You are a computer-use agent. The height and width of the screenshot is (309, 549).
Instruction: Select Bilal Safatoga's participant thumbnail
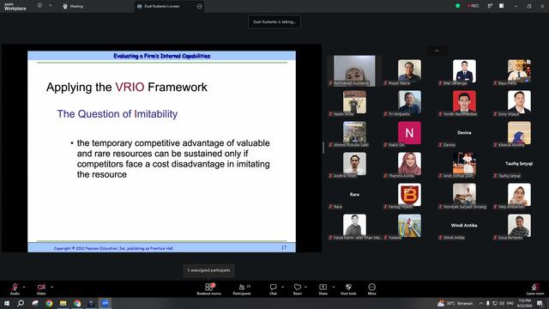[x=464, y=70]
